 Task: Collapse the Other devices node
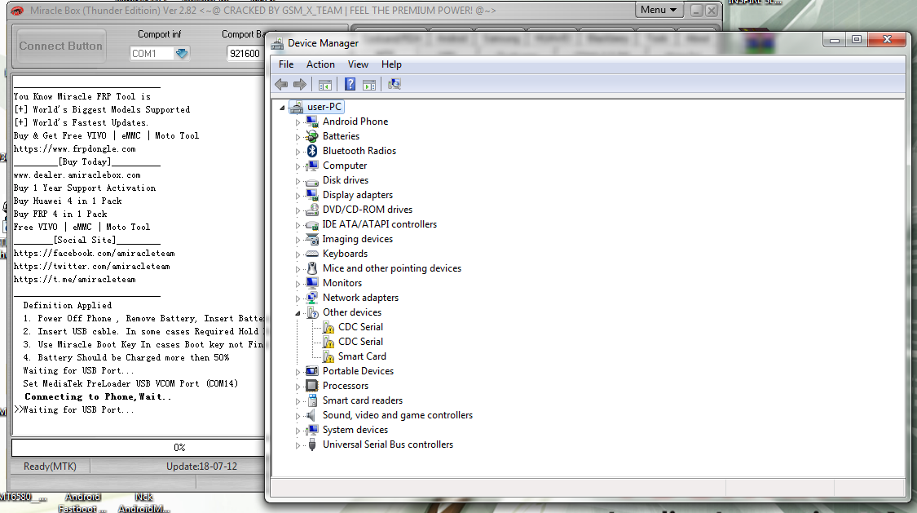[x=298, y=313]
